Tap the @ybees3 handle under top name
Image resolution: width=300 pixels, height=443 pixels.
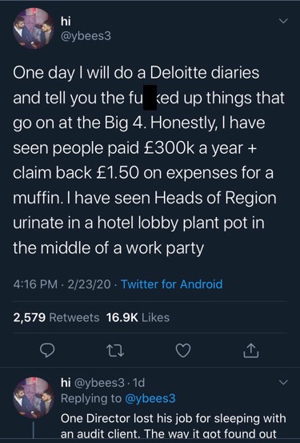86,36
